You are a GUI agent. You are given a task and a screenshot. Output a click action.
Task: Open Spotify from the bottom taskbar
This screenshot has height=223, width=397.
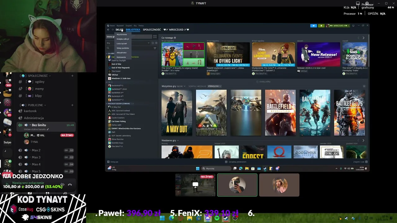(217, 218)
